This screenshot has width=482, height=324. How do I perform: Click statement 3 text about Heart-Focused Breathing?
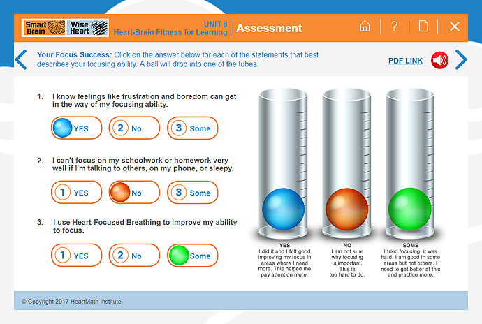[x=145, y=226]
